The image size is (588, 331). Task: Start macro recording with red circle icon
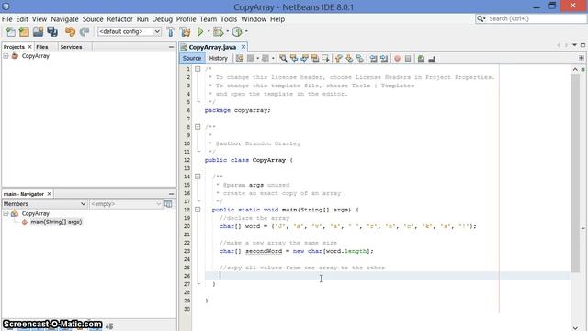[x=397, y=59]
